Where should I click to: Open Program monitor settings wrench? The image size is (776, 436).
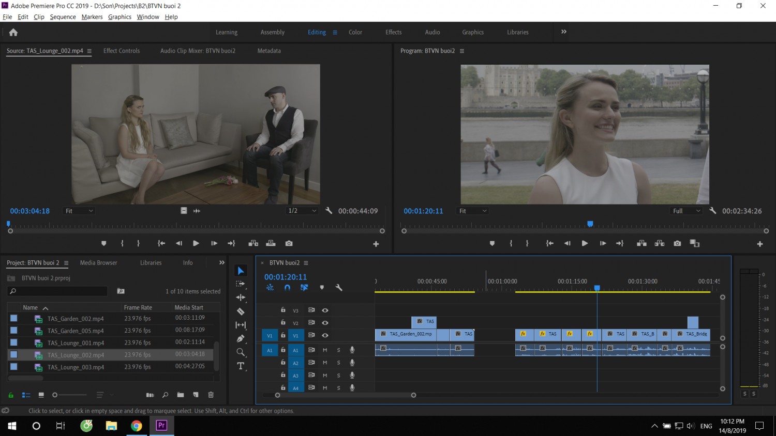pos(713,211)
